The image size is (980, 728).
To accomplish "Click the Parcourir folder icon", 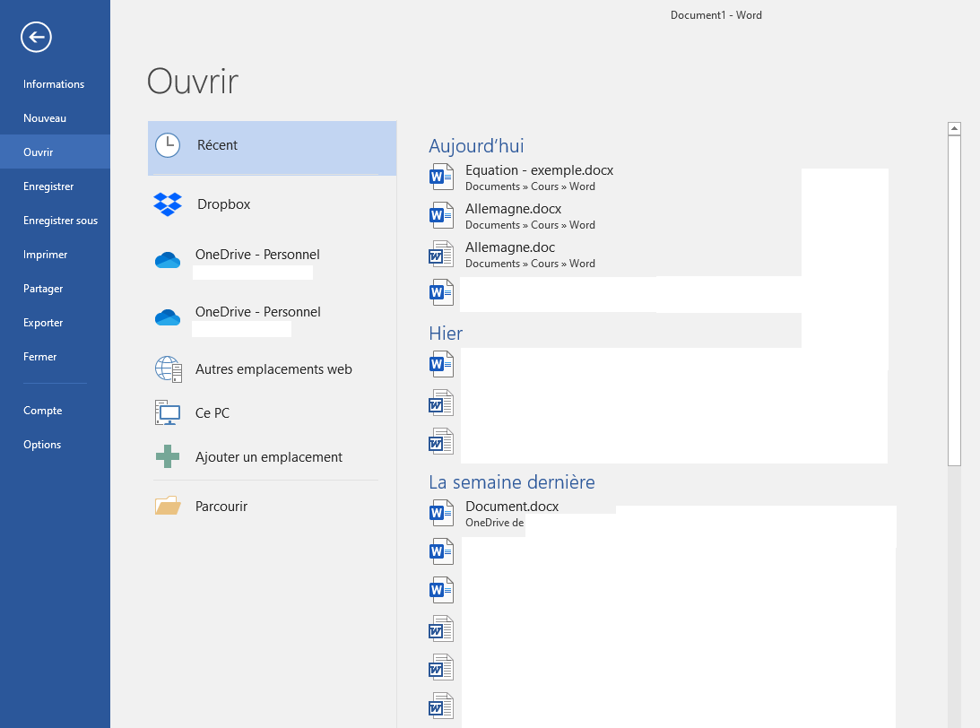I will click(x=168, y=506).
